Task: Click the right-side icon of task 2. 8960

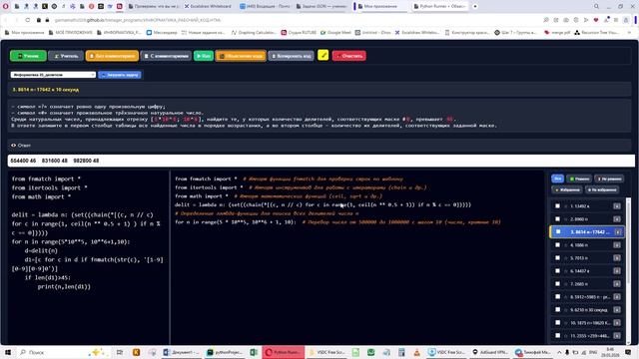Action: click(x=617, y=219)
